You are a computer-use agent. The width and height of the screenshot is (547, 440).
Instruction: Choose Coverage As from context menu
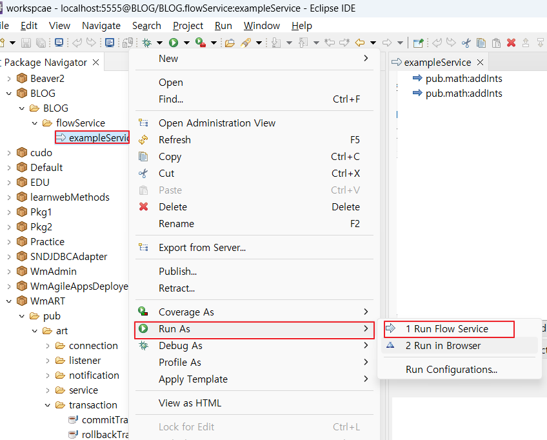[254, 312]
